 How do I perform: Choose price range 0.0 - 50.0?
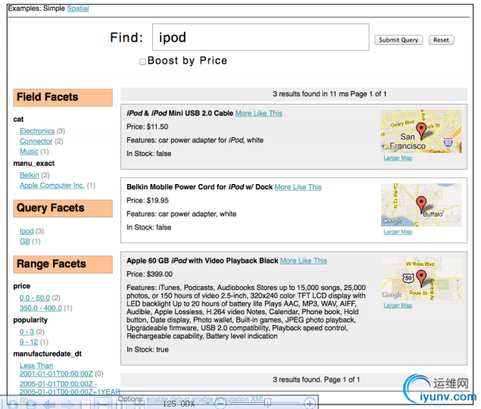pos(35,298)
